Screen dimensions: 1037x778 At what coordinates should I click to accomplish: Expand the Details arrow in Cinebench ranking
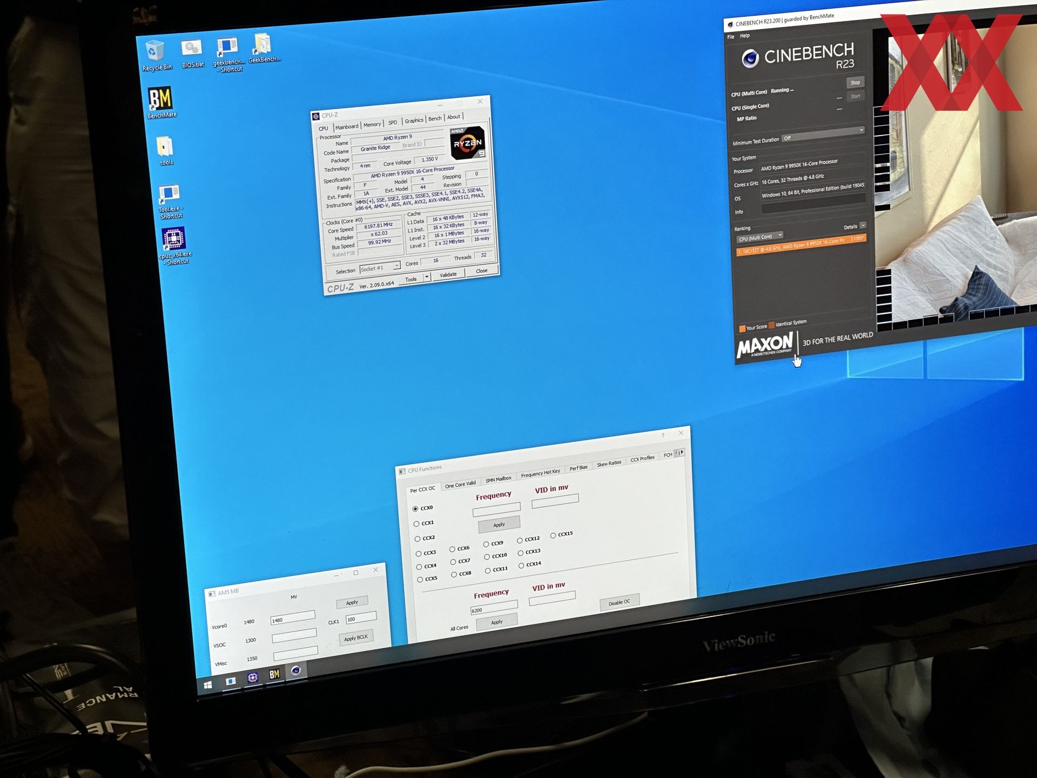pyautogui.click(x=863, y=225)
